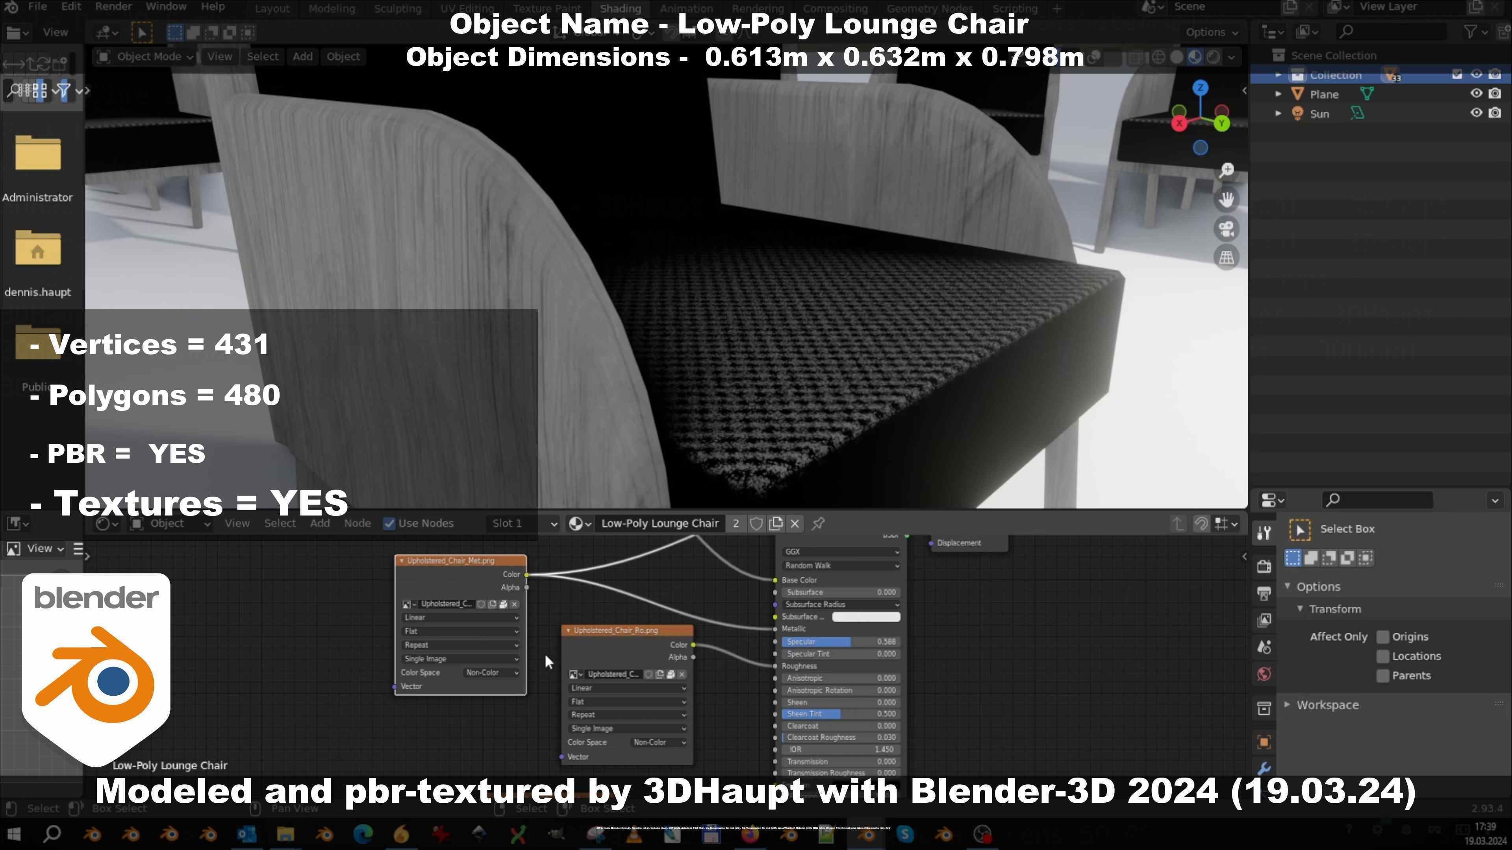Click the Subsurface Color white swatch

tap(866, 617)
